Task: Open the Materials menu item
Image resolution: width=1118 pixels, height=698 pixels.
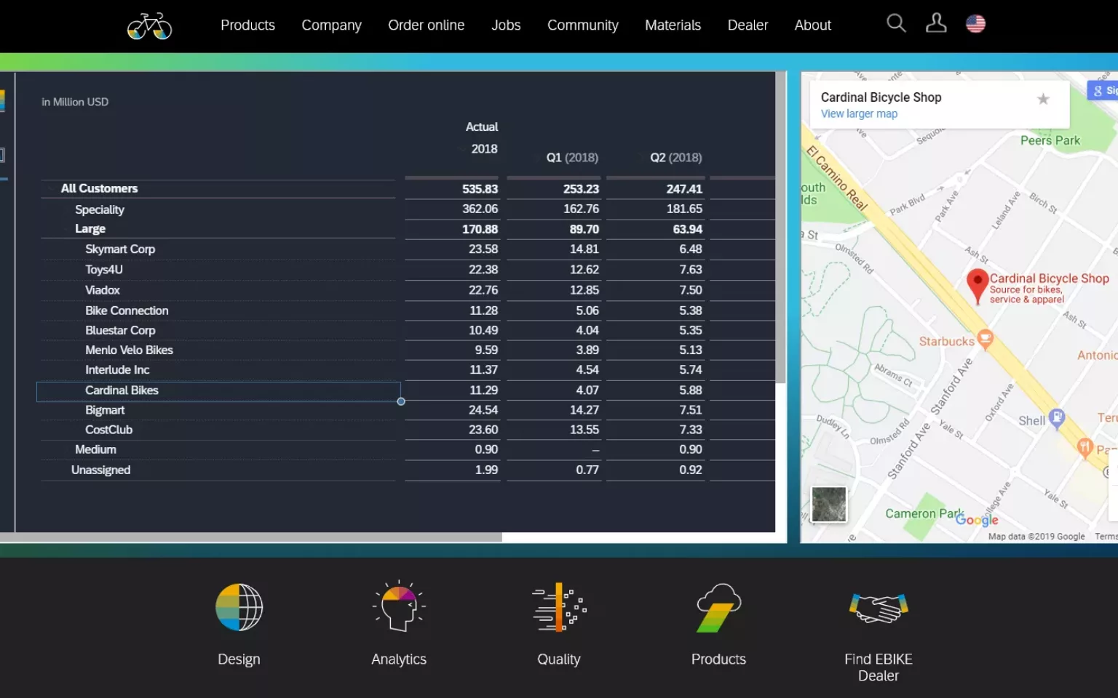Action: click(673, 25)
